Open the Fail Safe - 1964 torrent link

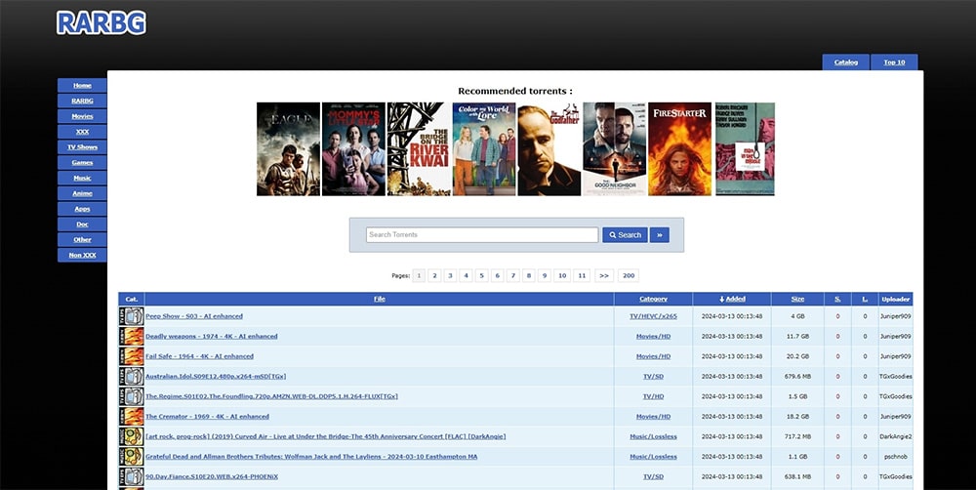199,356
